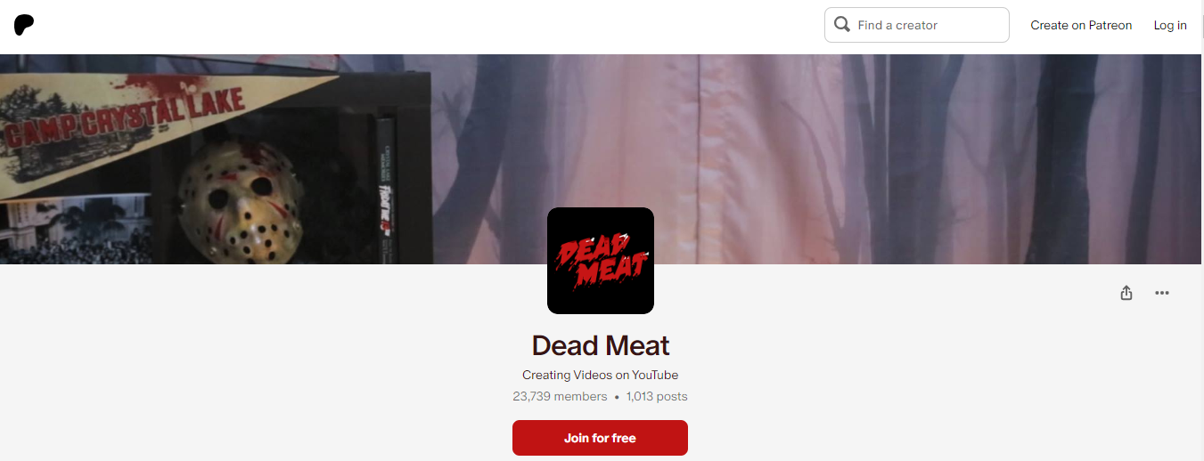The width and height of the screenshot is (1204, 461).
Task: Click the 1,013 posts count
Action: 657,396
